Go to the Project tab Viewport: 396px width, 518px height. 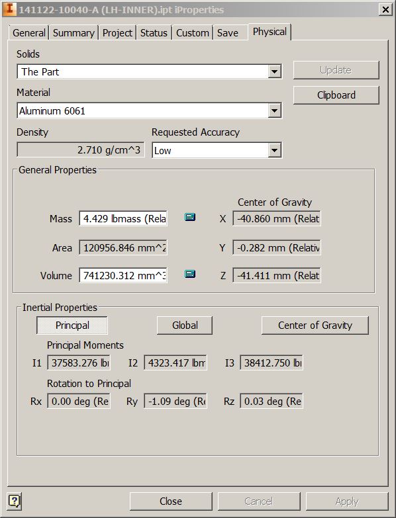pos(117,32)
